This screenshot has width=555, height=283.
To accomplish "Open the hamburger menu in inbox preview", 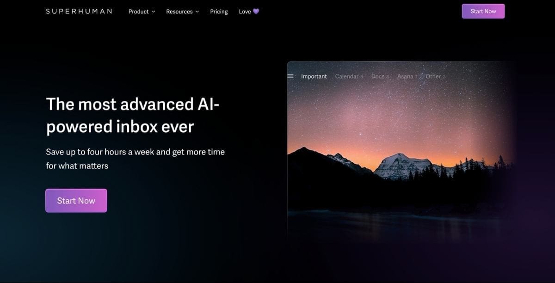I will pos(290,76).
